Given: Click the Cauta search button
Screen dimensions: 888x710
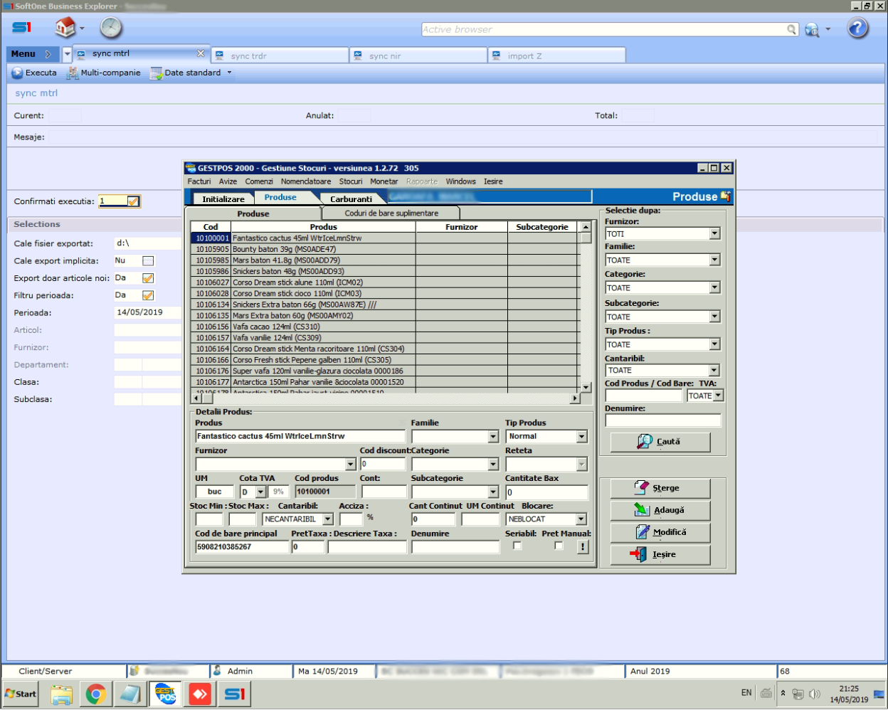Looking at the screenshot, I should click(660, 442).
